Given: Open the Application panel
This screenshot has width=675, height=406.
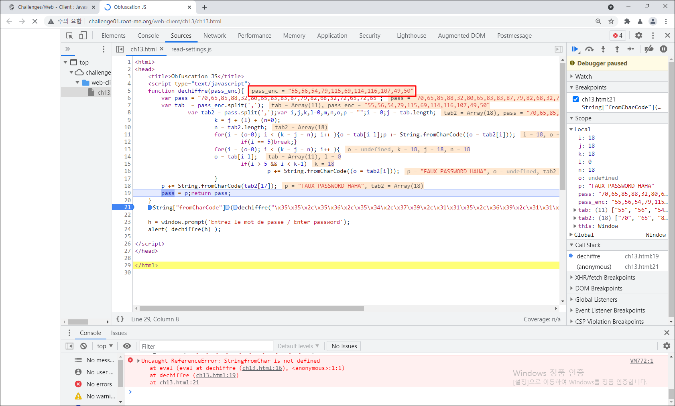Looking at the screenshot, I should (332, 36).
